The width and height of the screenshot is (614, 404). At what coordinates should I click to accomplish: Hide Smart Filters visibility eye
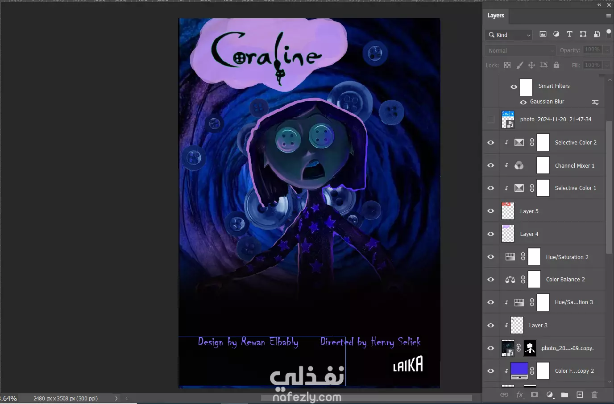(514, 87)
